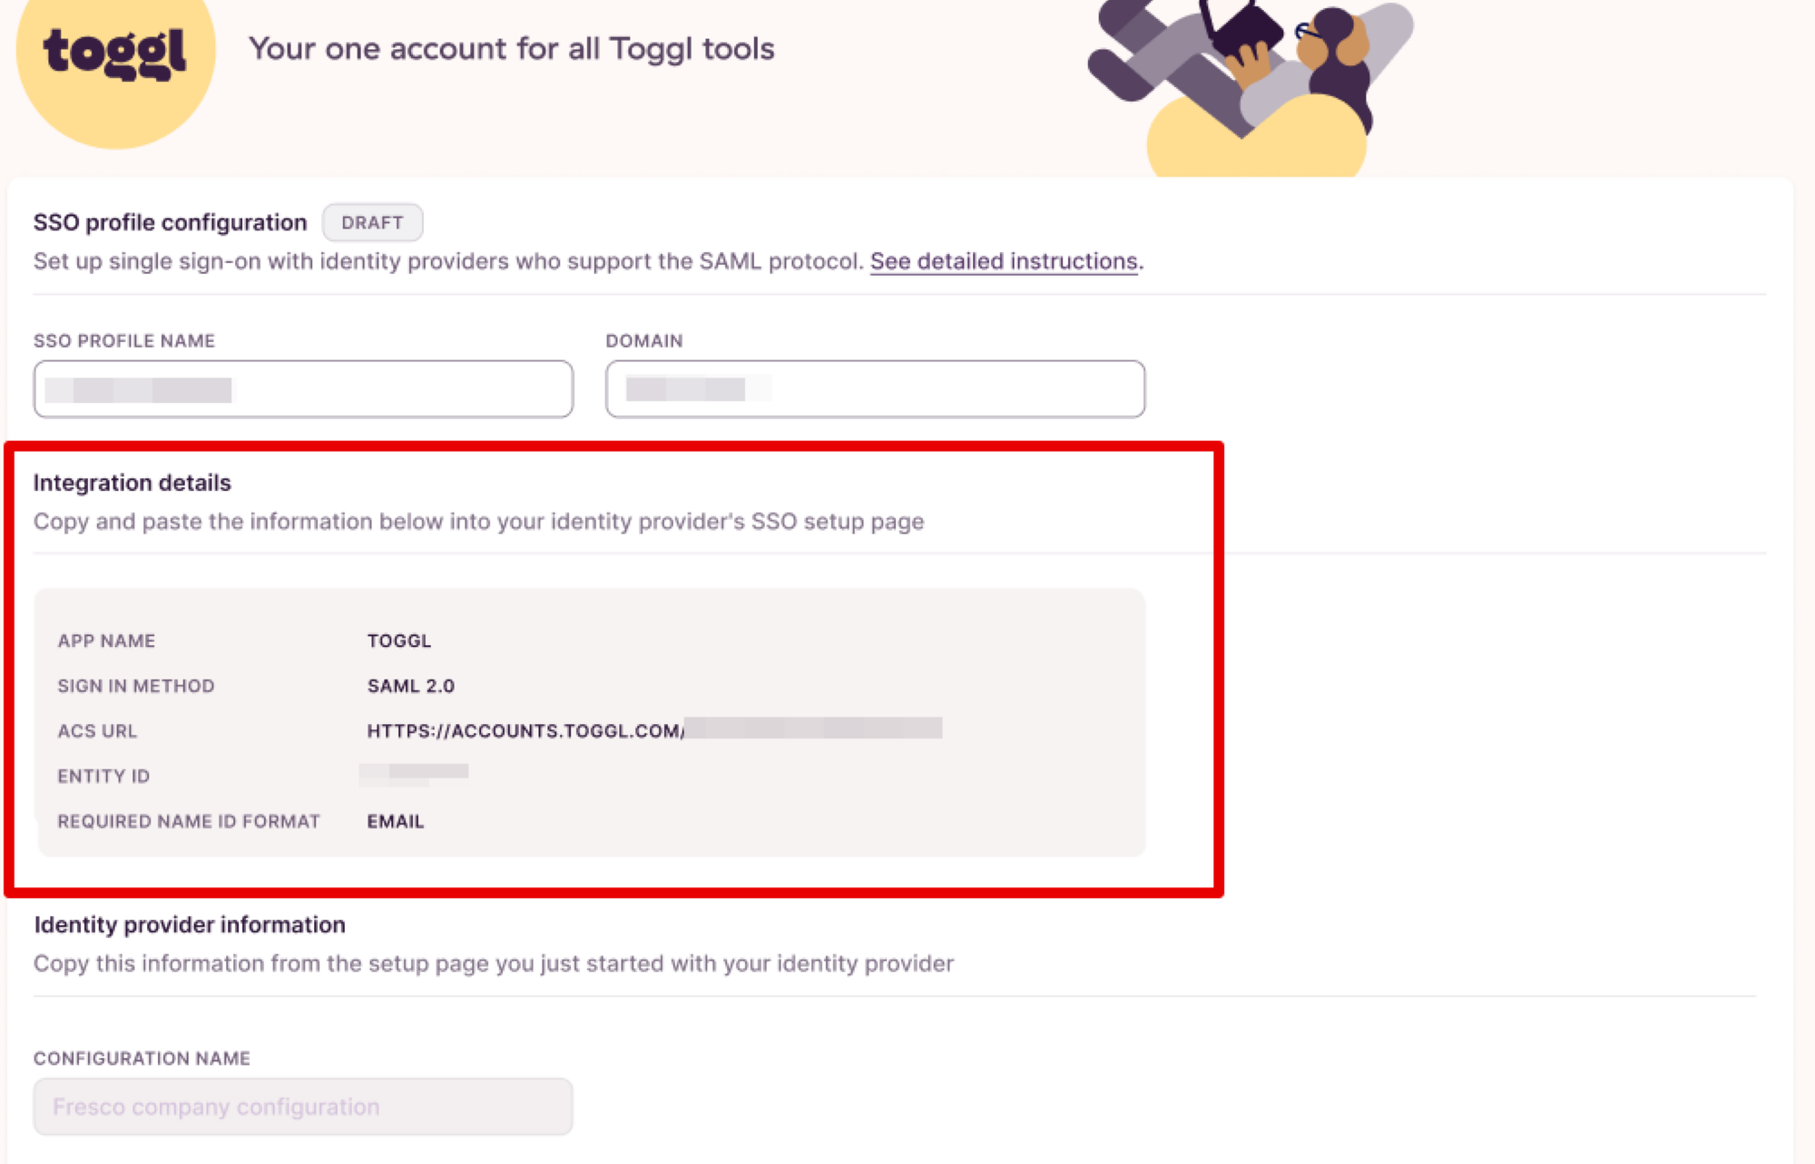Screen dimensions: 1815x1164
Task: Click the tagline Your one account for all Toggl tools
Action: [x=511, y=49]
